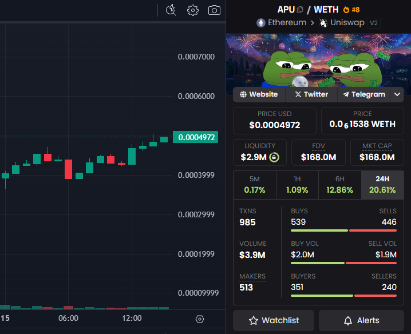This screenshot has height=334, width=411.
Task: Click the APU banner image
Action: (x=318, y=60)
